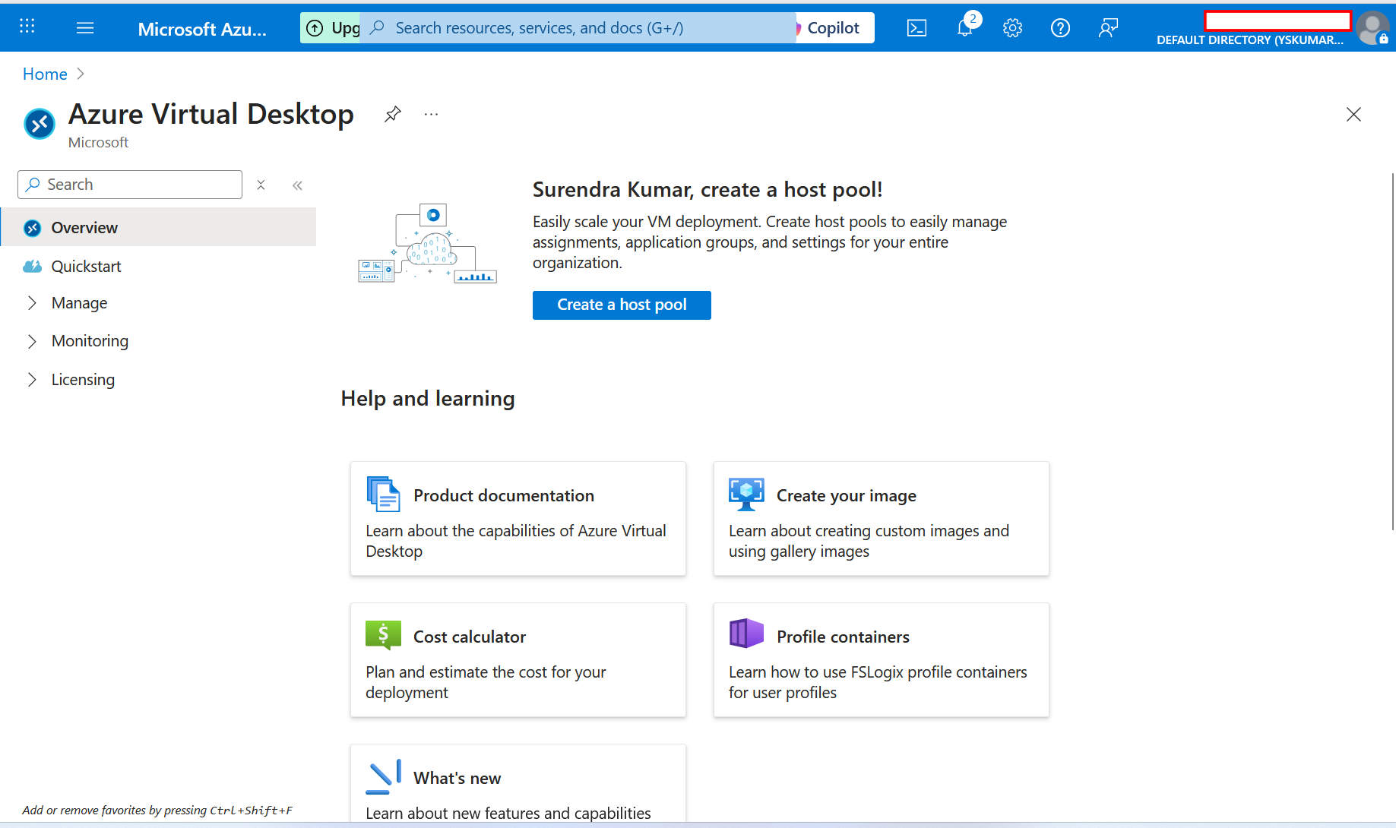Open the Cloud Shell terminal
1396x828 pixels.
(x=916, y=27)
